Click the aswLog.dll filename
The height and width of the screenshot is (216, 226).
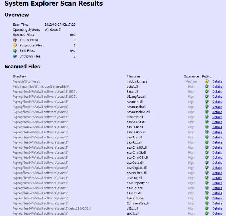[134, 178]
